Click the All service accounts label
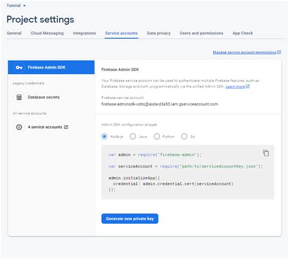This screenshot has height=259, width=289. 29,113
